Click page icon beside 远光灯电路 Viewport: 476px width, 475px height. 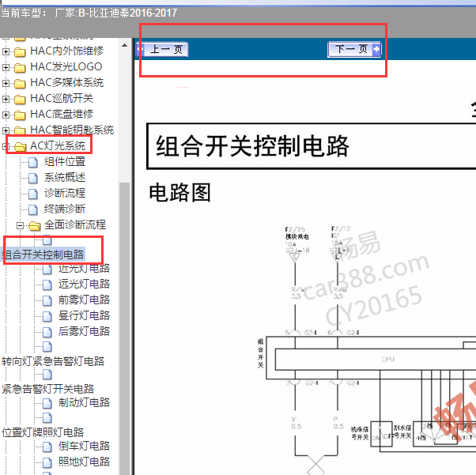47,285
